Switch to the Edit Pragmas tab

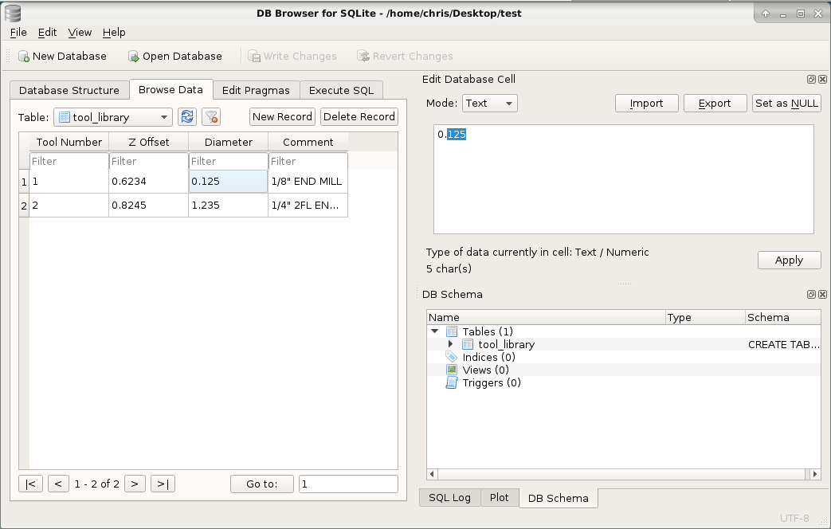point(256,90)
